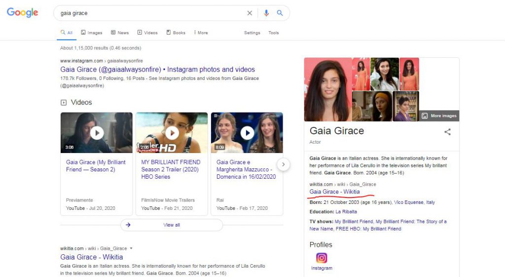Open result options arrow next to wikitia.com URL
The image size is (505, 277).
pos(131,248)
